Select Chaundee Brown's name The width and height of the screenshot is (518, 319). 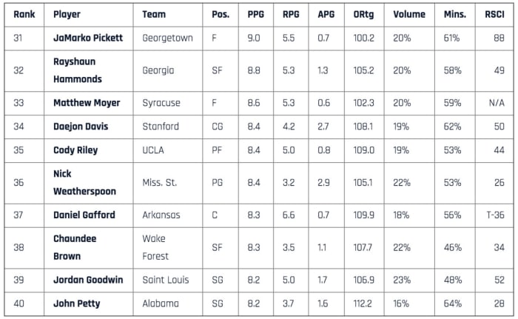75,248
